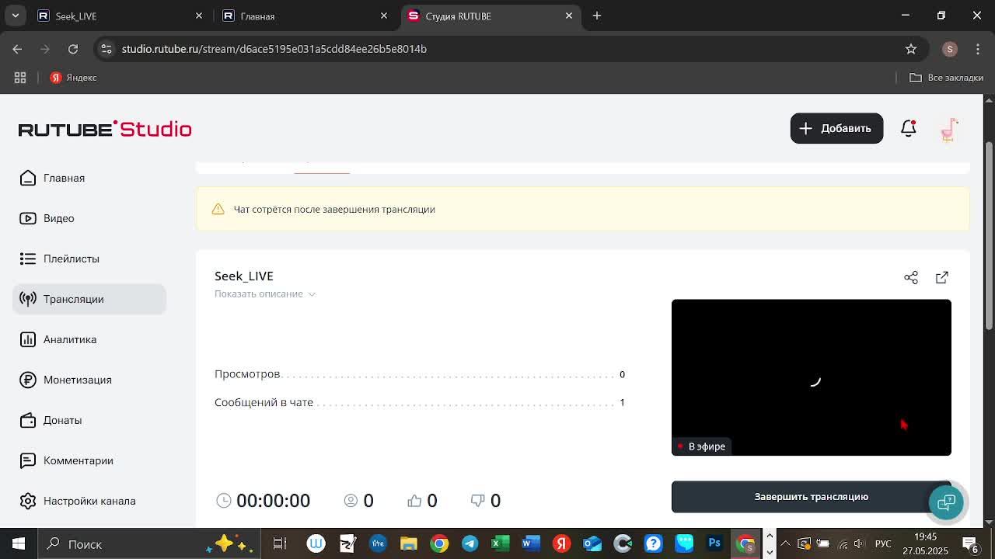The image size is (995, 559).
Task: Click the chat deletion warning text
Action: coord(334,210)
